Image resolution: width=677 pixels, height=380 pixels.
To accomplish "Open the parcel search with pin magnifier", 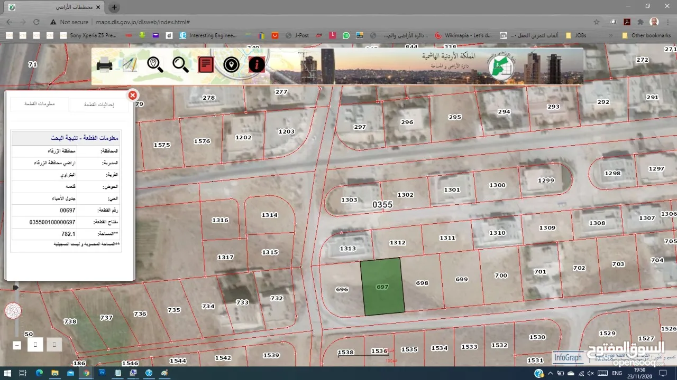I will 155,64.
